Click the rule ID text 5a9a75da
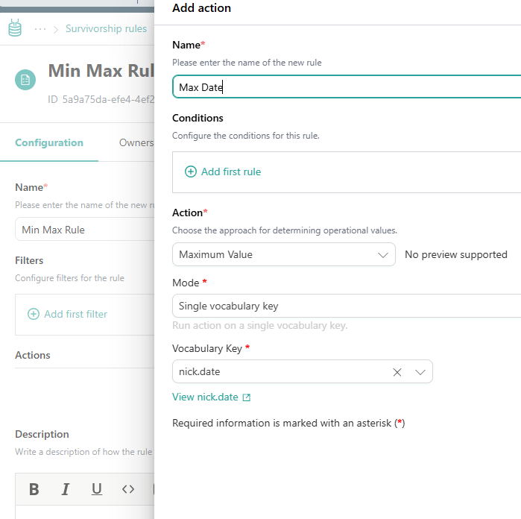 pyautogui.click(x=101, y=99)
